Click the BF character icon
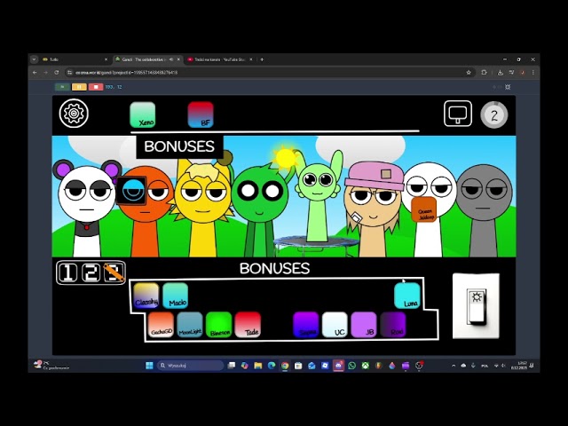The height and width of the screenshot is (426, 568). [201, 114]
